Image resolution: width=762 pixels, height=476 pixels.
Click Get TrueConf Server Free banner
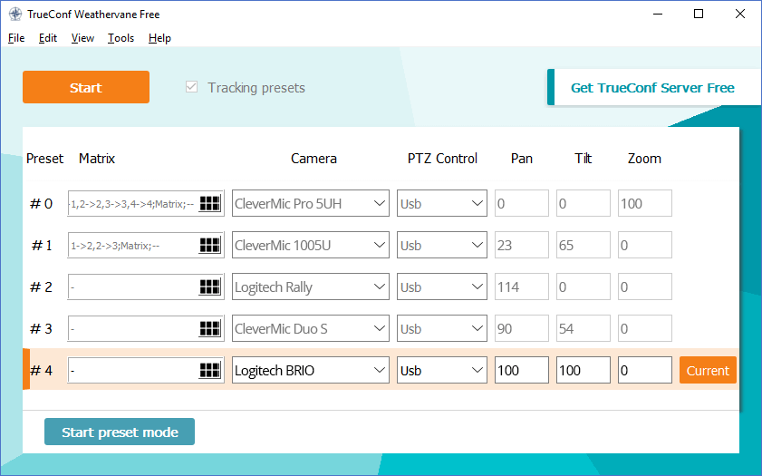tap(652, 88)
